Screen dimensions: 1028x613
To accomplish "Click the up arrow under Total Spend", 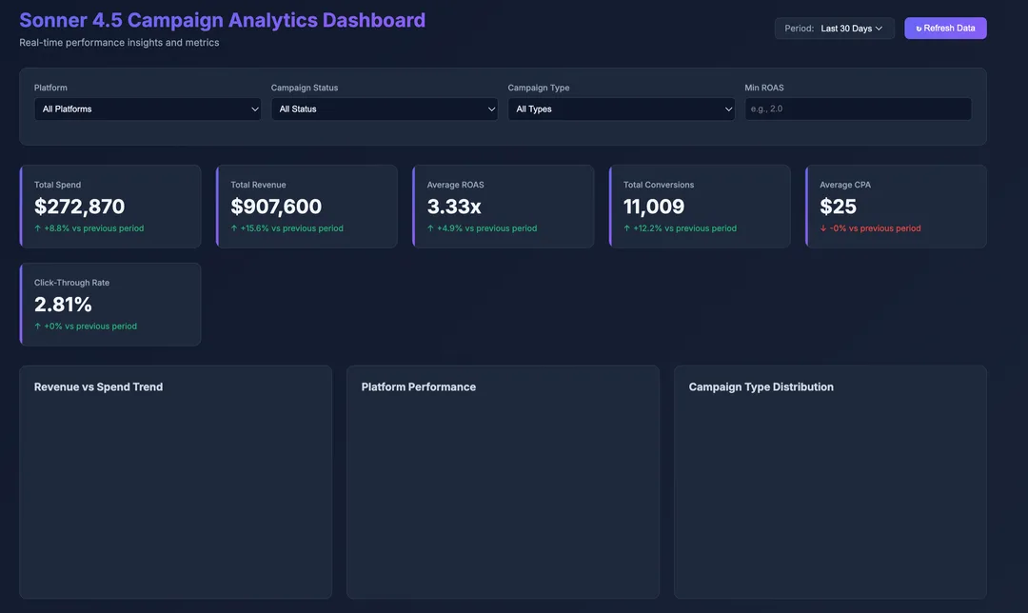I will (37, 228).
